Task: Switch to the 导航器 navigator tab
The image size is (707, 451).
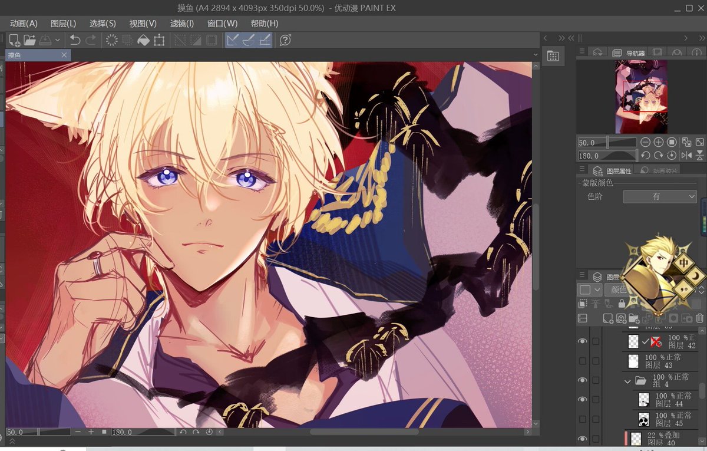Action: (629, 53)
